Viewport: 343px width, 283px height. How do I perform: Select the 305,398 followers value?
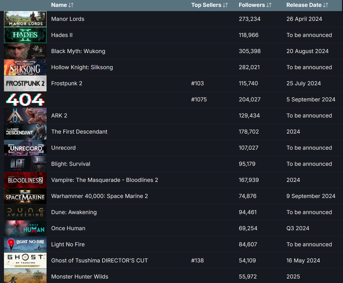click(250, 51)
